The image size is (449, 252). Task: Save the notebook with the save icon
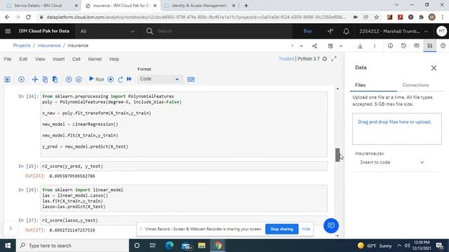click(8, 79)
